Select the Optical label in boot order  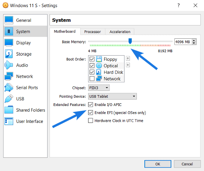[111, 66]
